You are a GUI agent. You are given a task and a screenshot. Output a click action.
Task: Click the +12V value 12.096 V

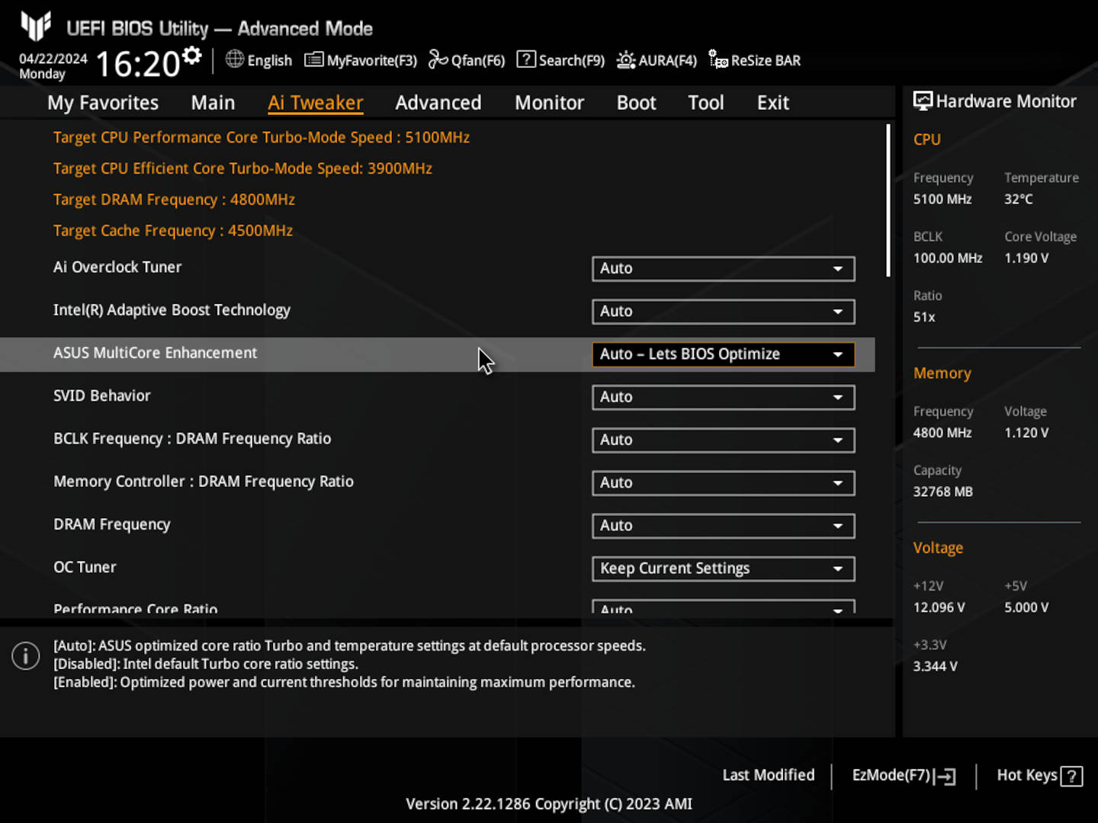point(939,607)
